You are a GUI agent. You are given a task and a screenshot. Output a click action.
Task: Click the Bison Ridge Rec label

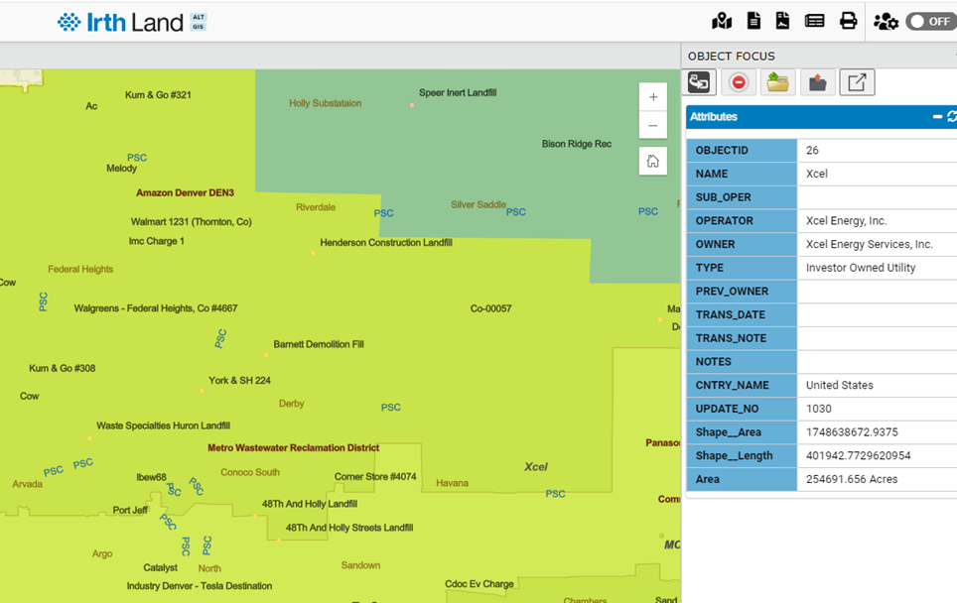point(577,144)
